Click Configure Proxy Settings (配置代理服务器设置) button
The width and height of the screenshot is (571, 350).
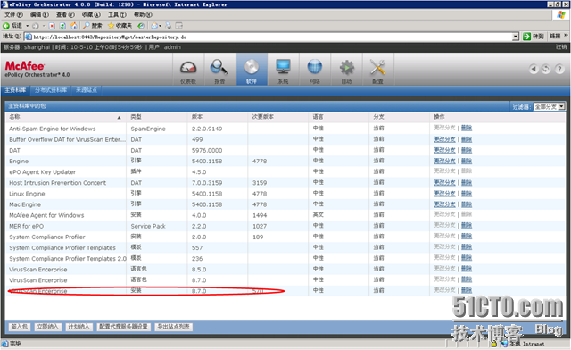coord(123,327)
